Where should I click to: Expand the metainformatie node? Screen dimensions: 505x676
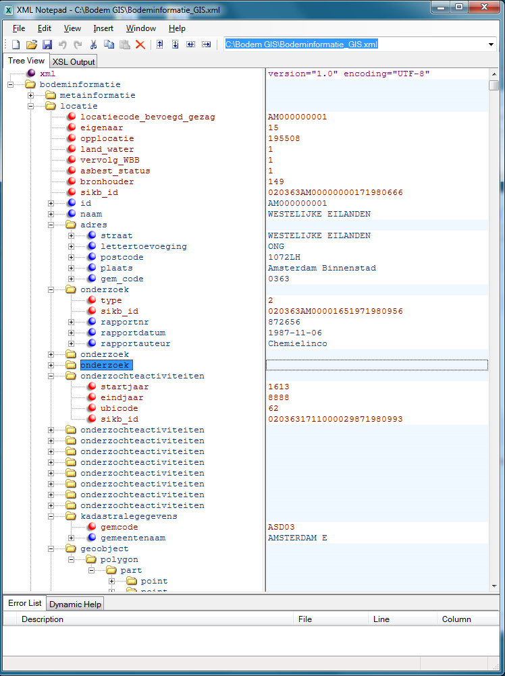point(30,95)
